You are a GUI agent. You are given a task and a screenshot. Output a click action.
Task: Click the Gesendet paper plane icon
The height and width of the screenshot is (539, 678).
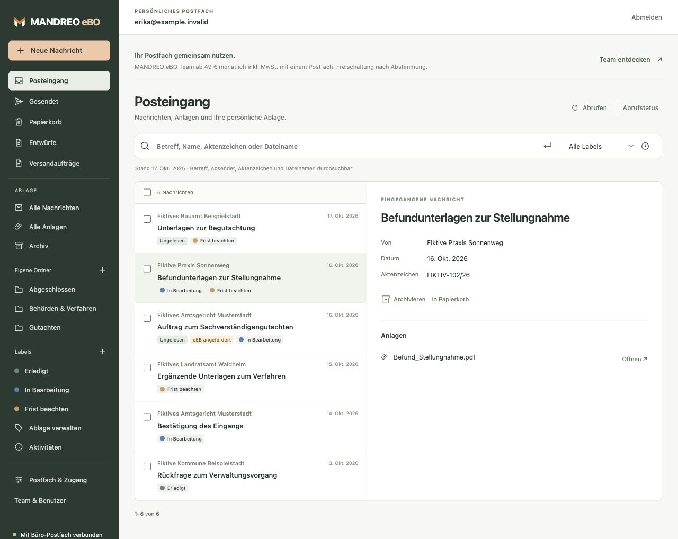(x=19, y=101)
